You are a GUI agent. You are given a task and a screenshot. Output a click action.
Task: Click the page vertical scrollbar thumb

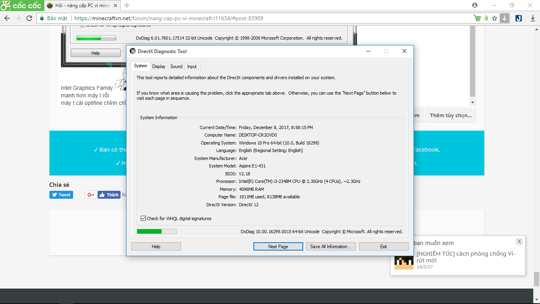pos(536,279)
